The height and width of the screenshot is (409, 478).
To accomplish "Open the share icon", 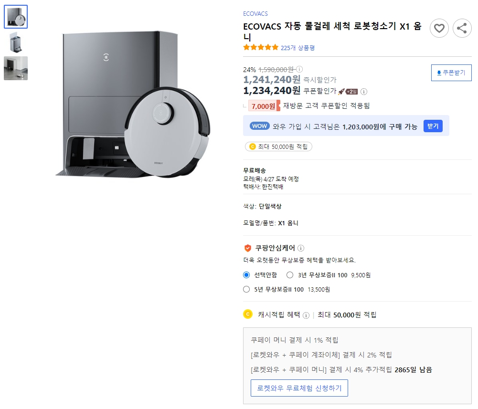I will click(x=462, y=28).
